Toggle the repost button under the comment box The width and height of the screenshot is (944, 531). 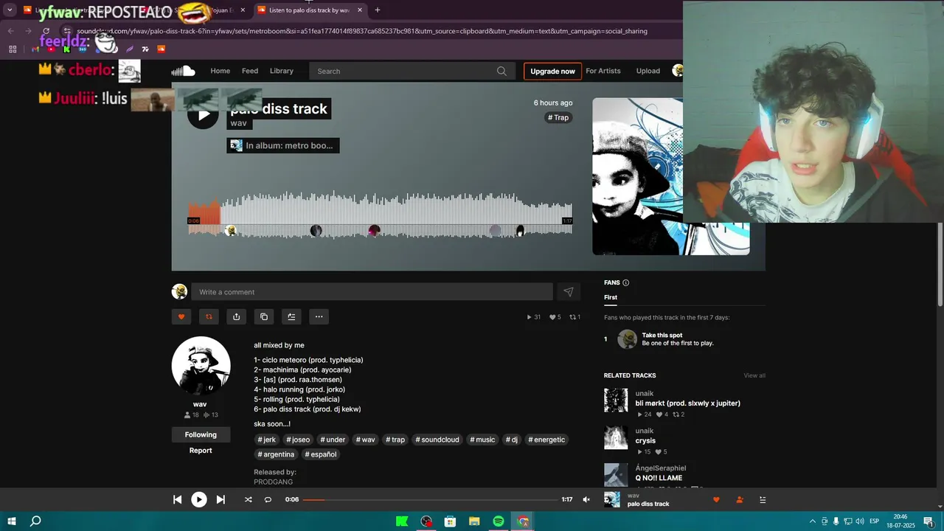pos(209,316)
